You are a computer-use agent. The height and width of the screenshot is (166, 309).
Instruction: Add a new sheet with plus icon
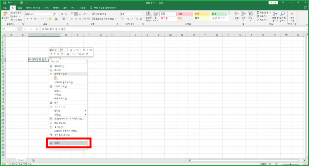coord(33,160)
